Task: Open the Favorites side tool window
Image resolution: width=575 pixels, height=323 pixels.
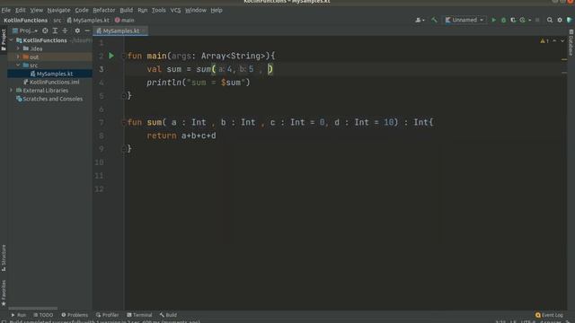Action: pyautogui.click(x=4, y=293)
